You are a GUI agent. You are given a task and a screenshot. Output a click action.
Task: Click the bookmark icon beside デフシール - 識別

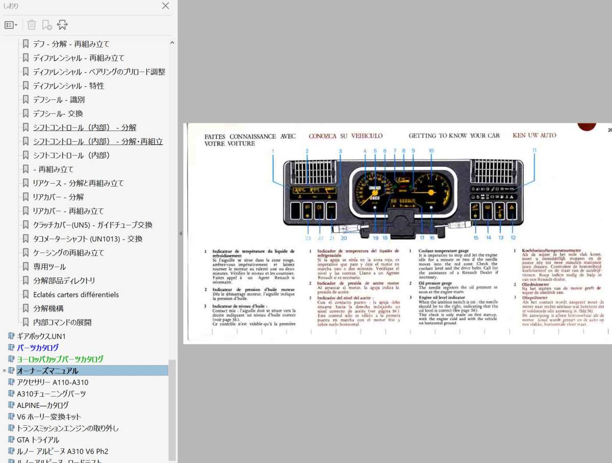(x=25, y=100)
